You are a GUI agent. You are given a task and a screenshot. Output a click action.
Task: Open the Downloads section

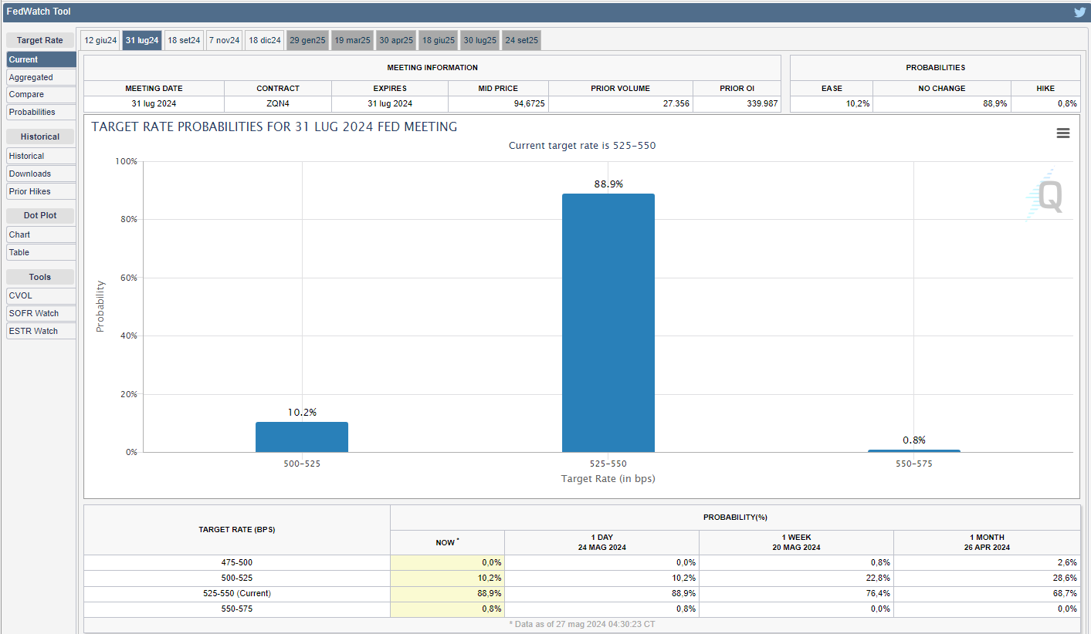click(x=41, y=174)
